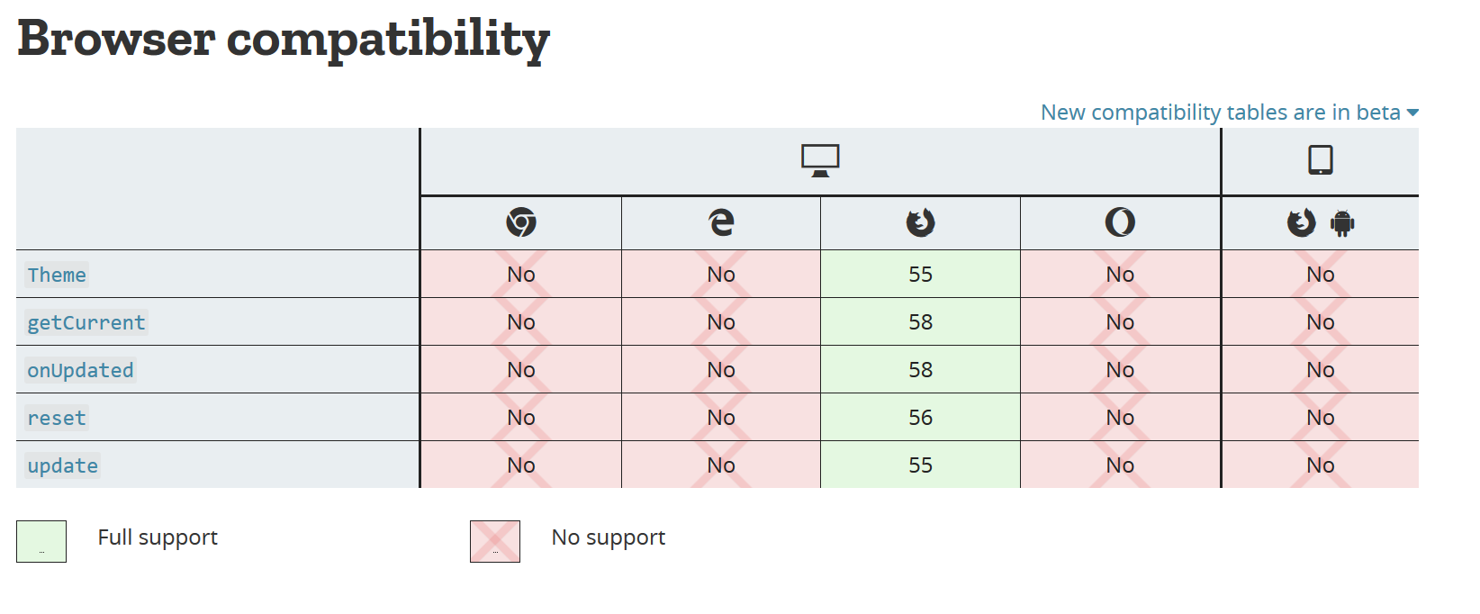The image size is (1480, 614).
Task: Click the Opera browser icon column header
Action: [x=1120, y=222]
